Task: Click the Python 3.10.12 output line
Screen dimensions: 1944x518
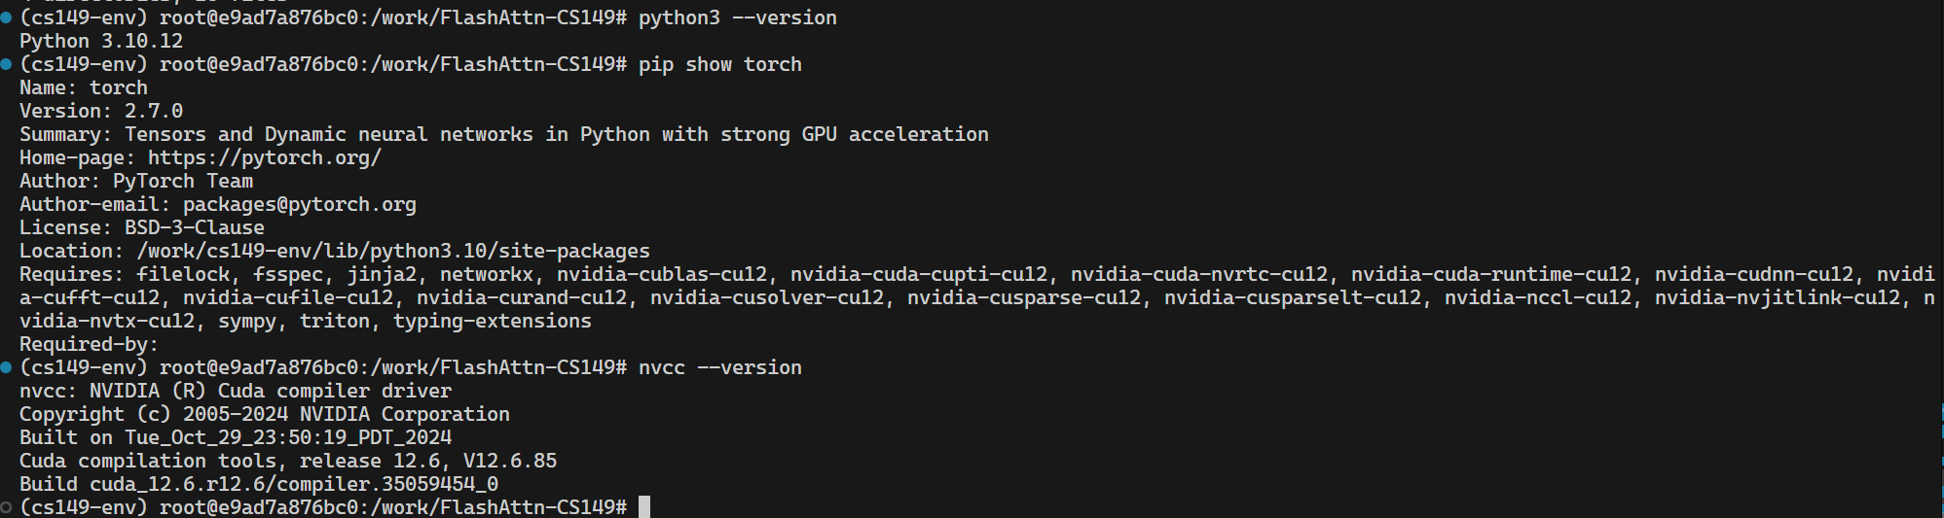Action: [101, 41]
